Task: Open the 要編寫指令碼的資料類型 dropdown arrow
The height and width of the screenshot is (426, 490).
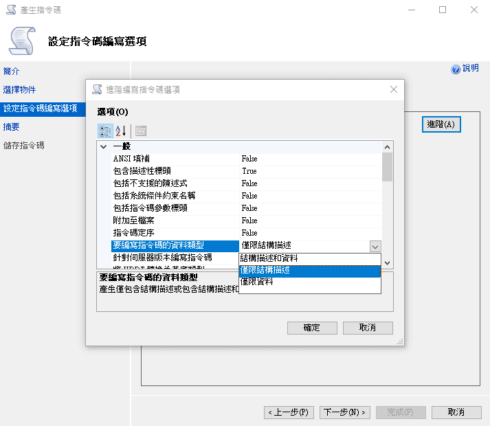Action: point(375,246)
